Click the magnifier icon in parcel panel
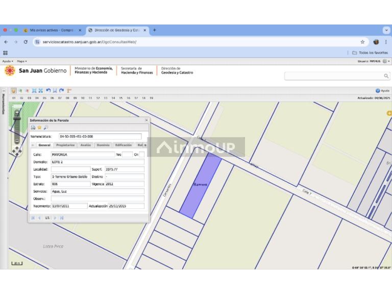The image size is (392, 294). (x=46, y=128)
